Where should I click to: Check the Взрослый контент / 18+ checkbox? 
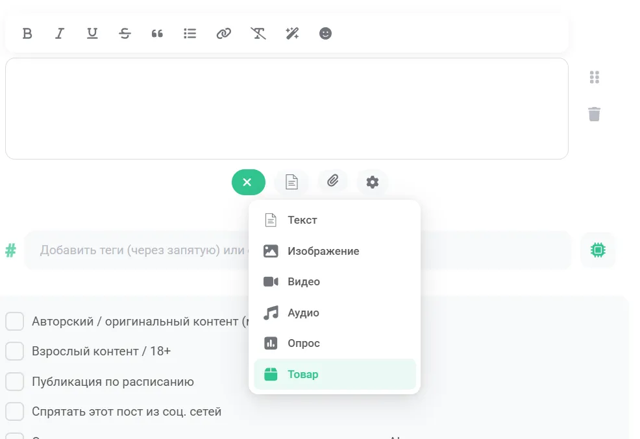[x=15, y=351]
